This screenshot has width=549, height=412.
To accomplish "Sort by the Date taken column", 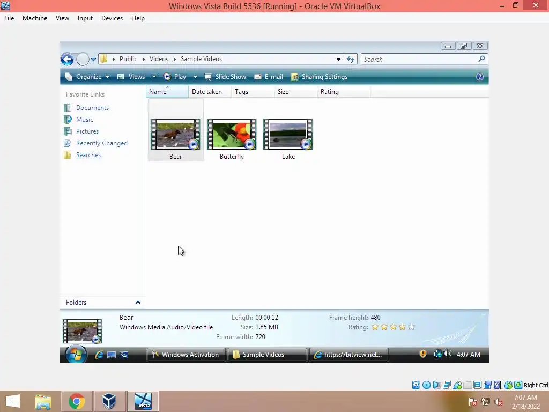I will coord(210,91).
